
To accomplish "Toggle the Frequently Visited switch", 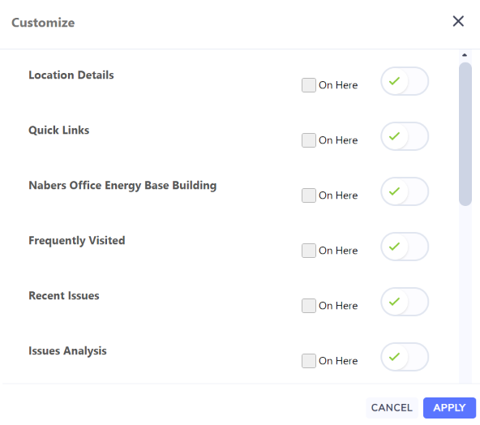I will [405, 247].
